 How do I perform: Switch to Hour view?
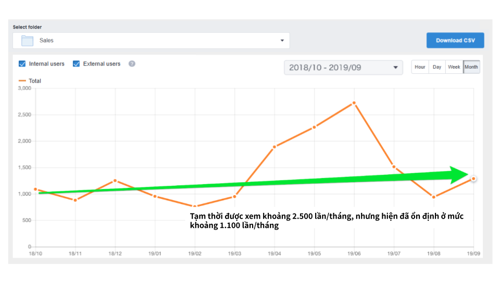(x=420, y=67)
